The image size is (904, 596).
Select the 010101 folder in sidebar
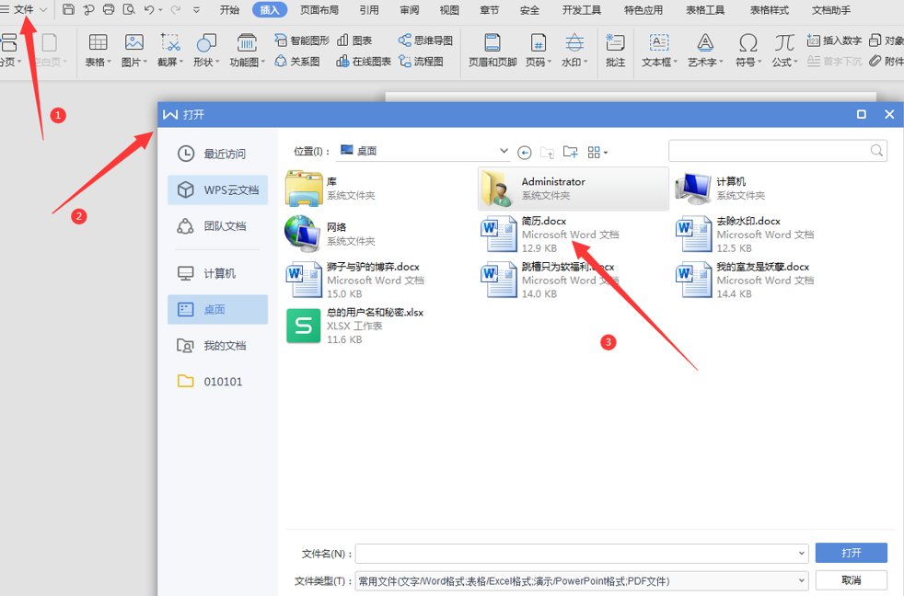[x=218, y=381]
